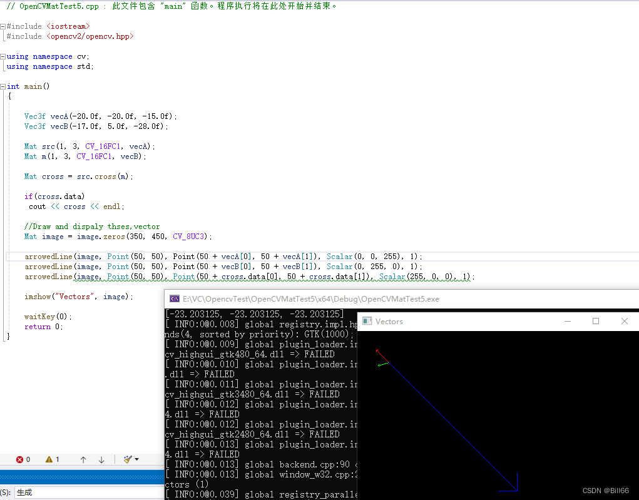Maximize the Vectors window
The width and height of the screenshot is (639, 500).
[595, 320]
